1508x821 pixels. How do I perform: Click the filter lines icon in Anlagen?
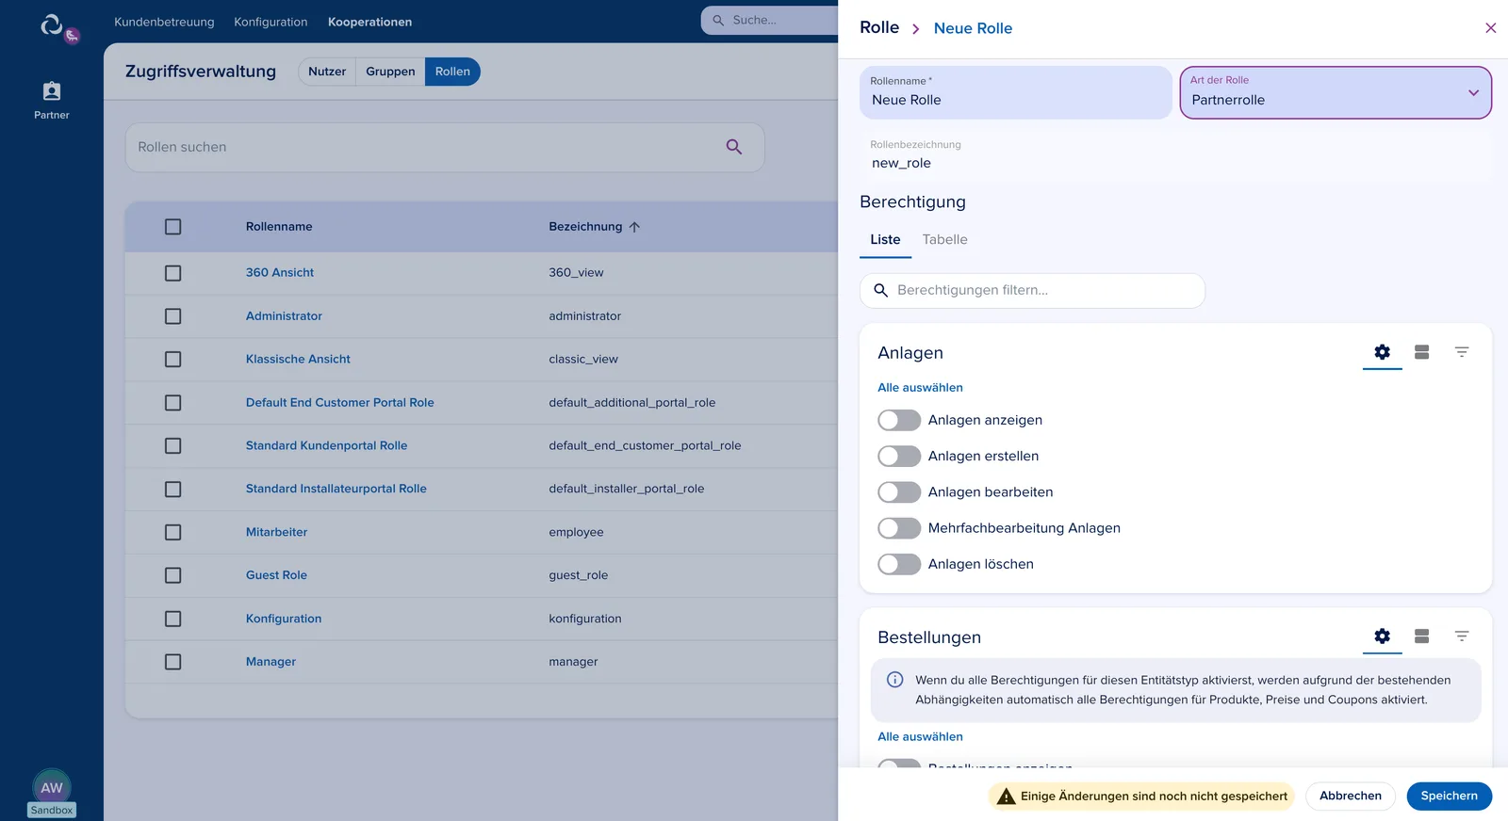pyautogui.click(x=1462, y=352)
